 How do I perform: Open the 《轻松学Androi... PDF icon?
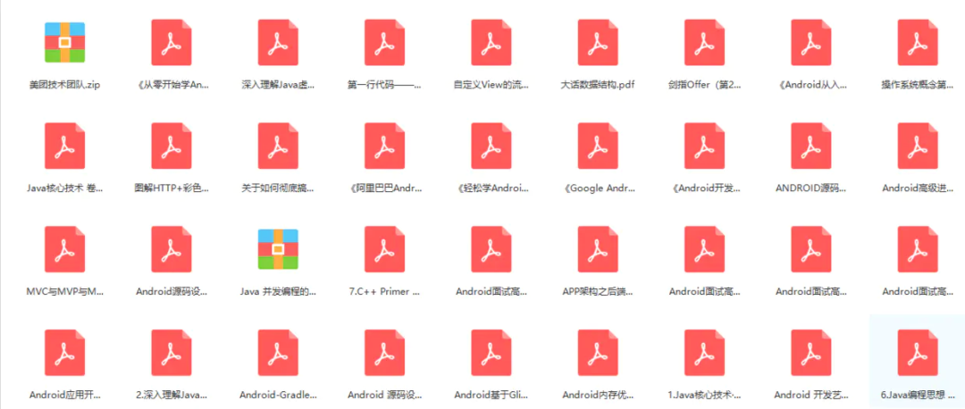pos(491,146)
